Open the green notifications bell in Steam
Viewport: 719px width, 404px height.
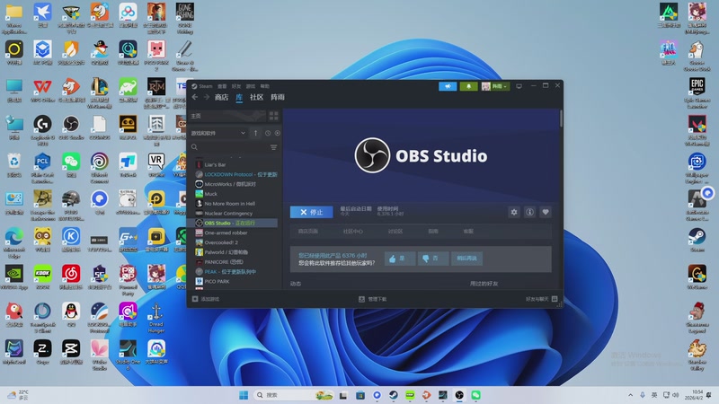(x=468, y=86)
